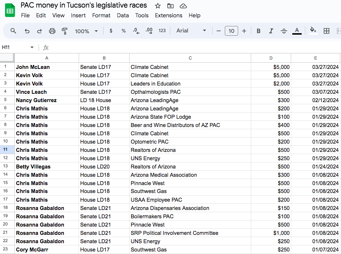Select the Cory McGarr cell
The image size is (341, 254).
click(47, 249)
